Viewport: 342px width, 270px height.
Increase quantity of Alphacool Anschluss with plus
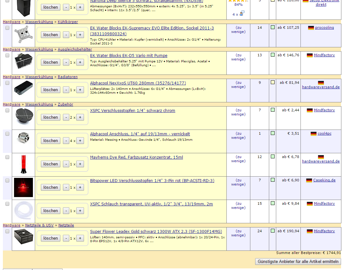[80, 141]
